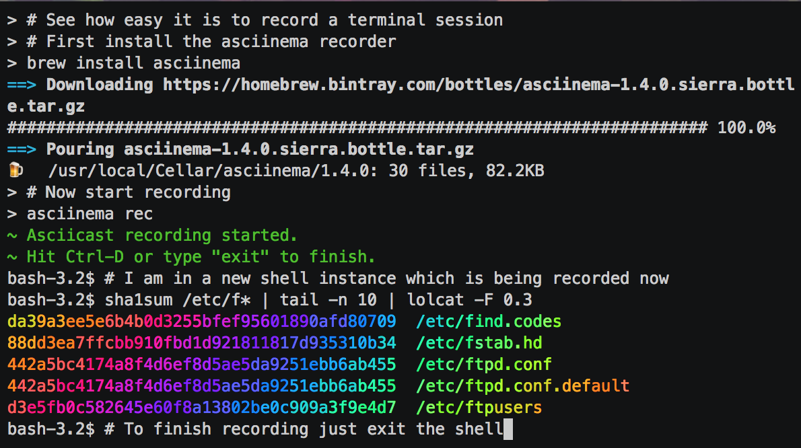
Task: Click the /etc/fstab.hd file path
Action: coord(479,343)
